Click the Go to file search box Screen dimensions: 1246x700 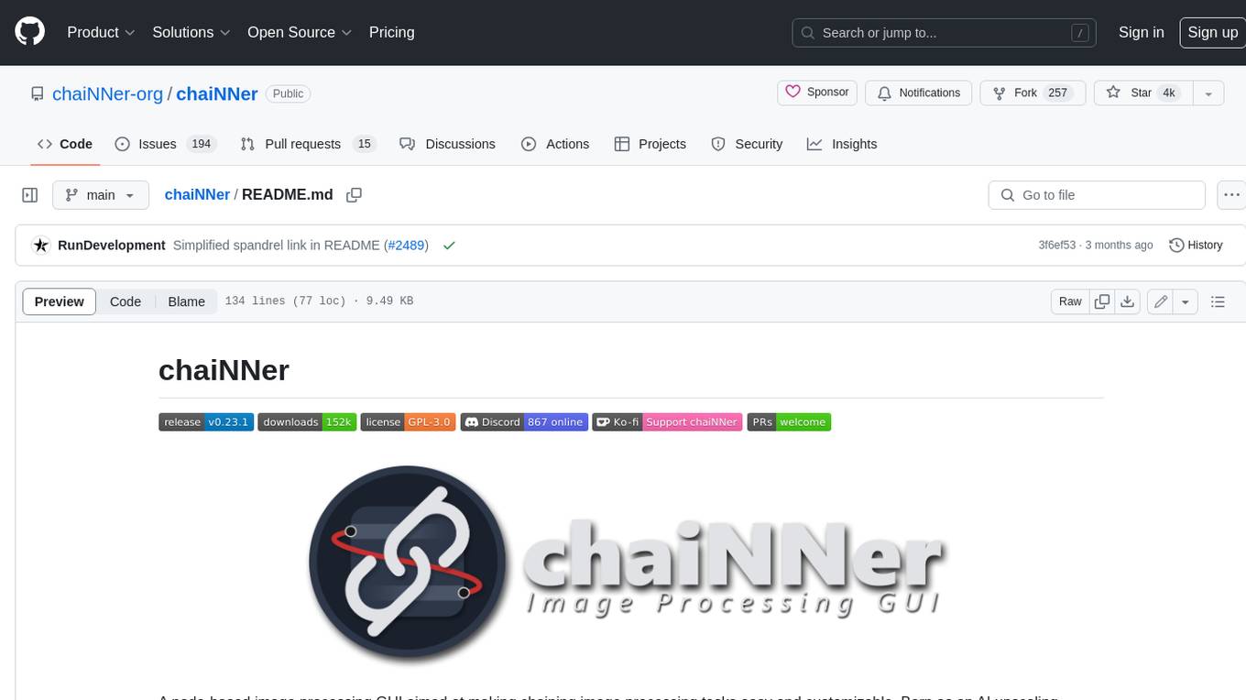1097,195
